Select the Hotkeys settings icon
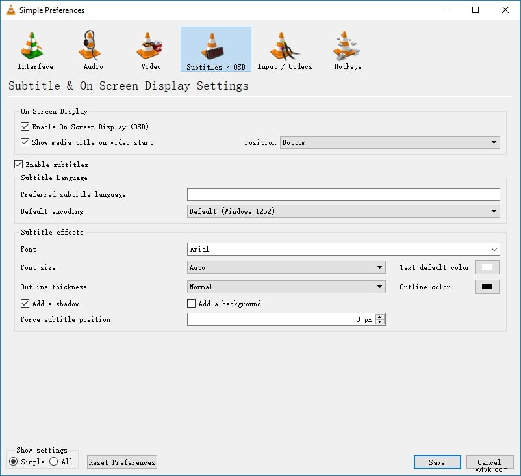The height and width of the screenshot is (476, 521). coord(346,49)
